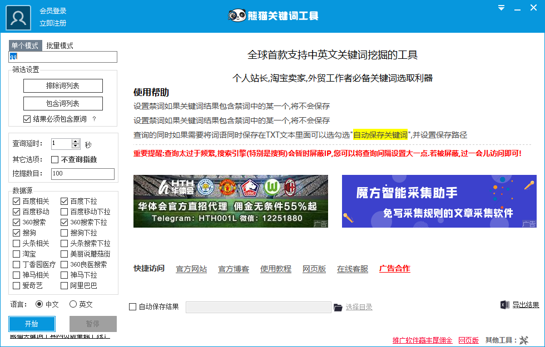The width and height of the screenshot is (545, 347).
Task: Open the 推广软件赢丰厚佣金 link
Action: [422, 340]
